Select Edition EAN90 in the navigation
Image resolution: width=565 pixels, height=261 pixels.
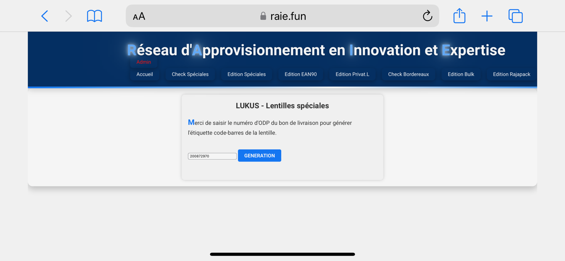click(301, 74)
